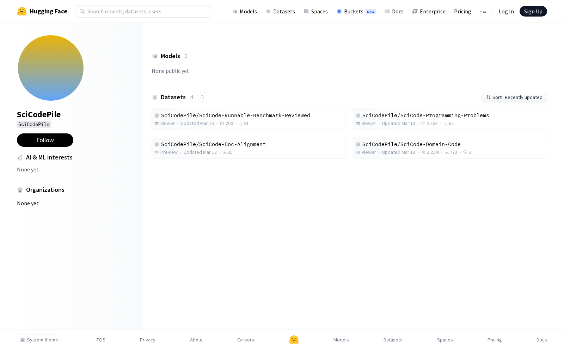Image resolution: width=564 pixels, height=352 pixels.
Task: Open the datasets search magnifier icon
Action: pos(202,97)
